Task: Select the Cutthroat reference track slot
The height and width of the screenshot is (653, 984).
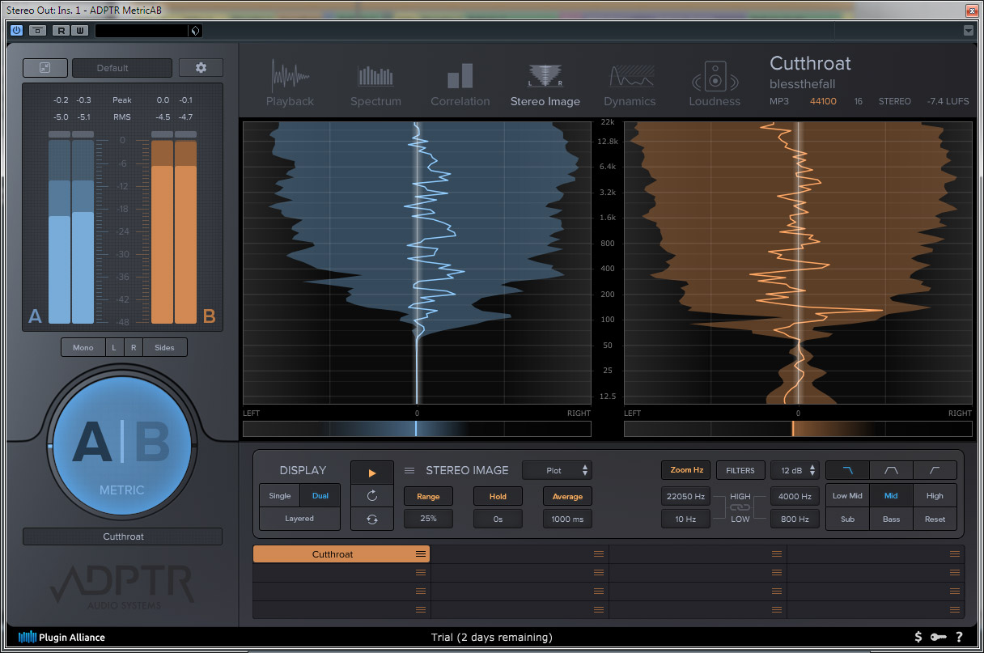Action: 341,554
